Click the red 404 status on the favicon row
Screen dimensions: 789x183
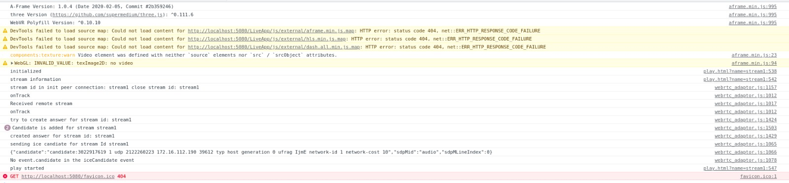click(121, 176)
